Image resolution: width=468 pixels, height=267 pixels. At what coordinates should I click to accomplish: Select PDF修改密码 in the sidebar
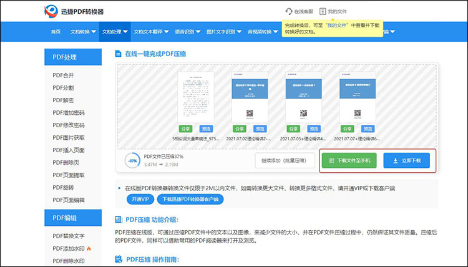pos(69,125)
